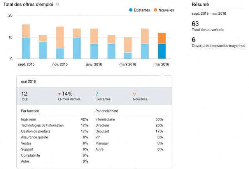
Task: Click the info icon beside Total des offres d'emploi
Action: pos(58,4)
